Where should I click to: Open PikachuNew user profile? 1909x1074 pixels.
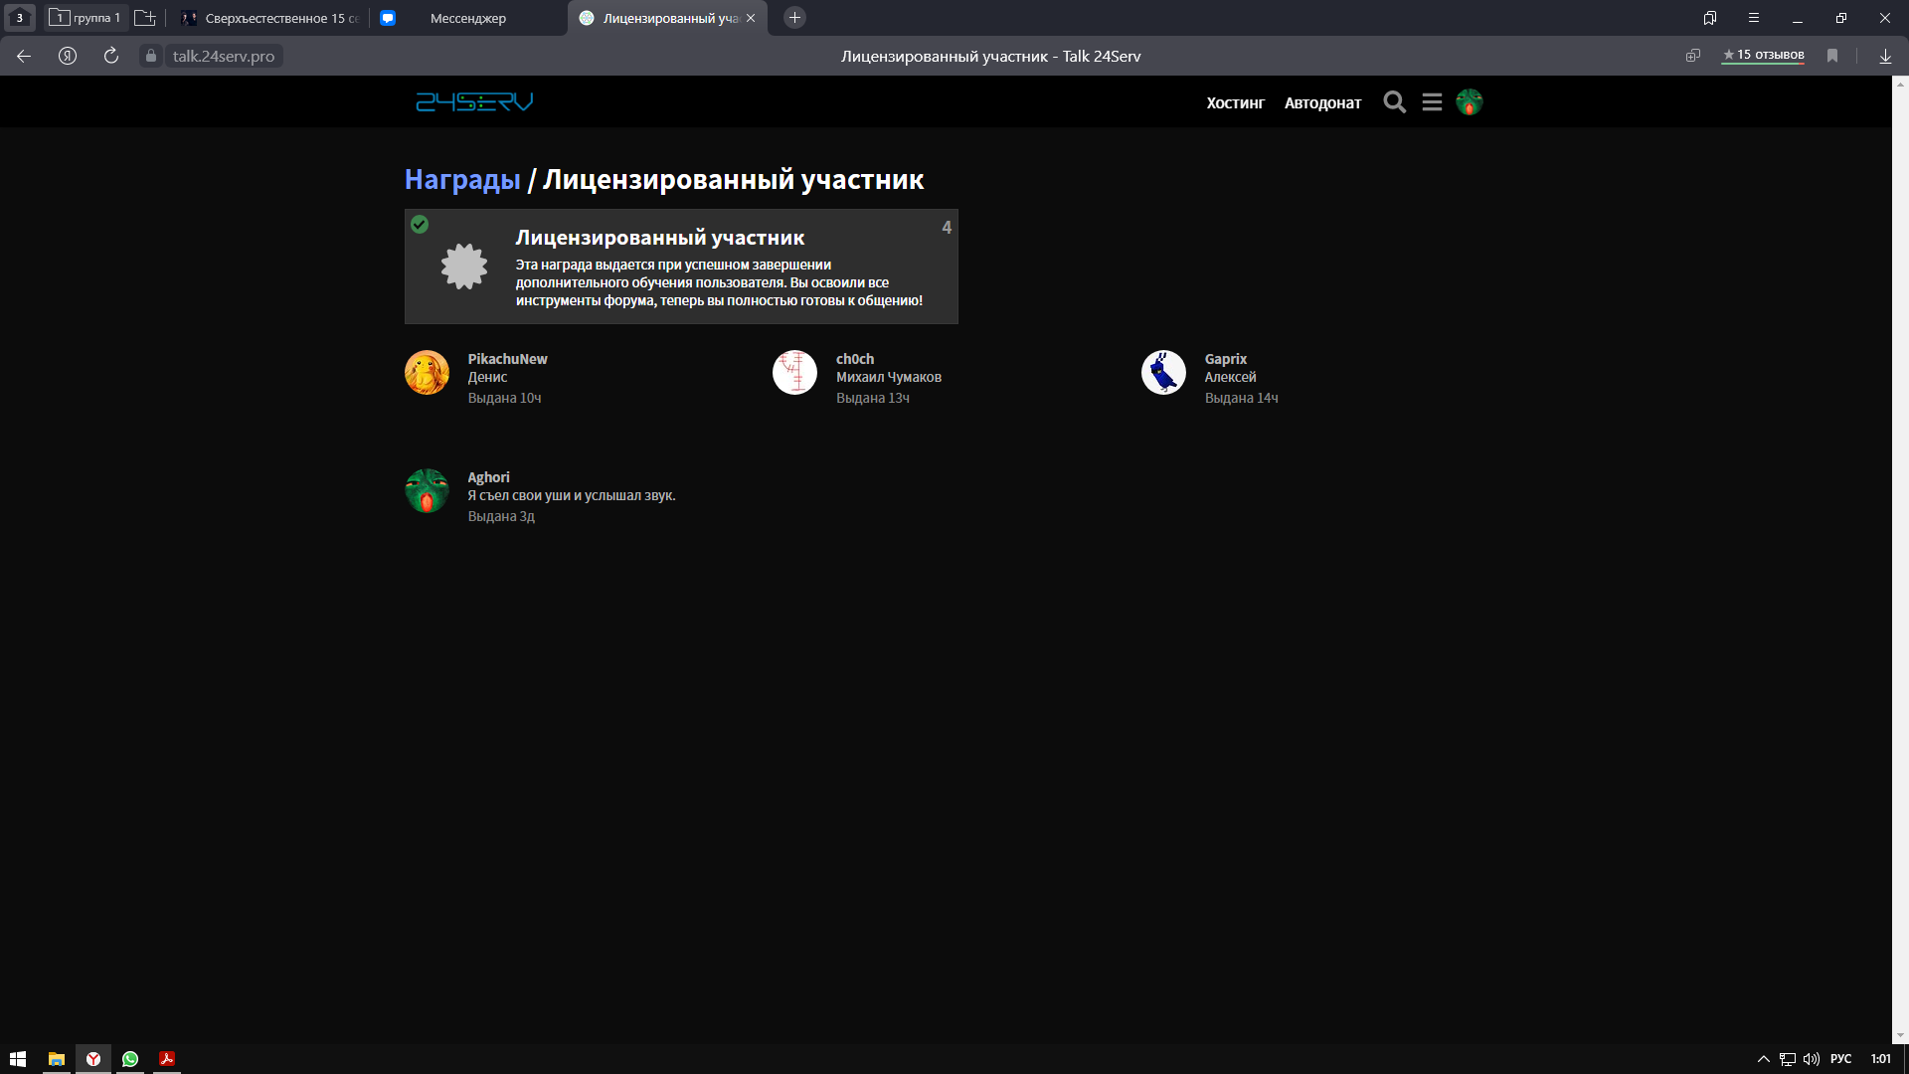point(507,359)
